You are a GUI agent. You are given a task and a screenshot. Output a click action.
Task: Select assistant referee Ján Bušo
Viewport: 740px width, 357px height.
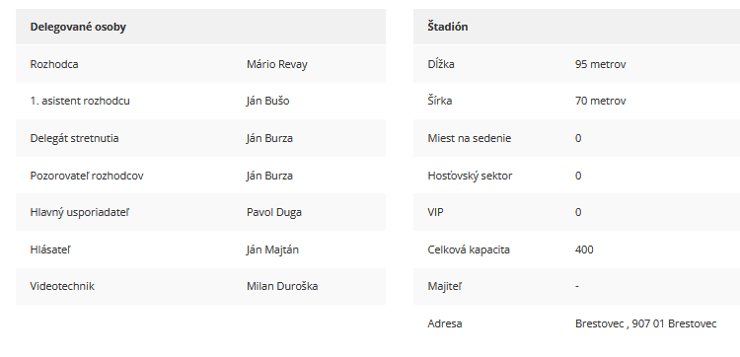[x=267, y=101]
